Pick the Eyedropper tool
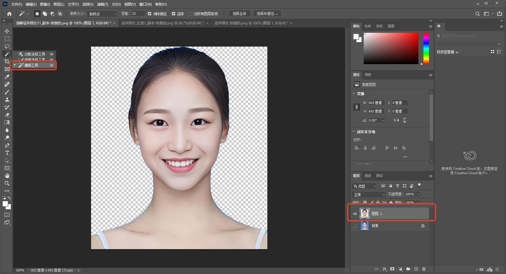Image resolution: width=506 pixels, height=274 pixels. pyautogui.click(x=7, y=77)
